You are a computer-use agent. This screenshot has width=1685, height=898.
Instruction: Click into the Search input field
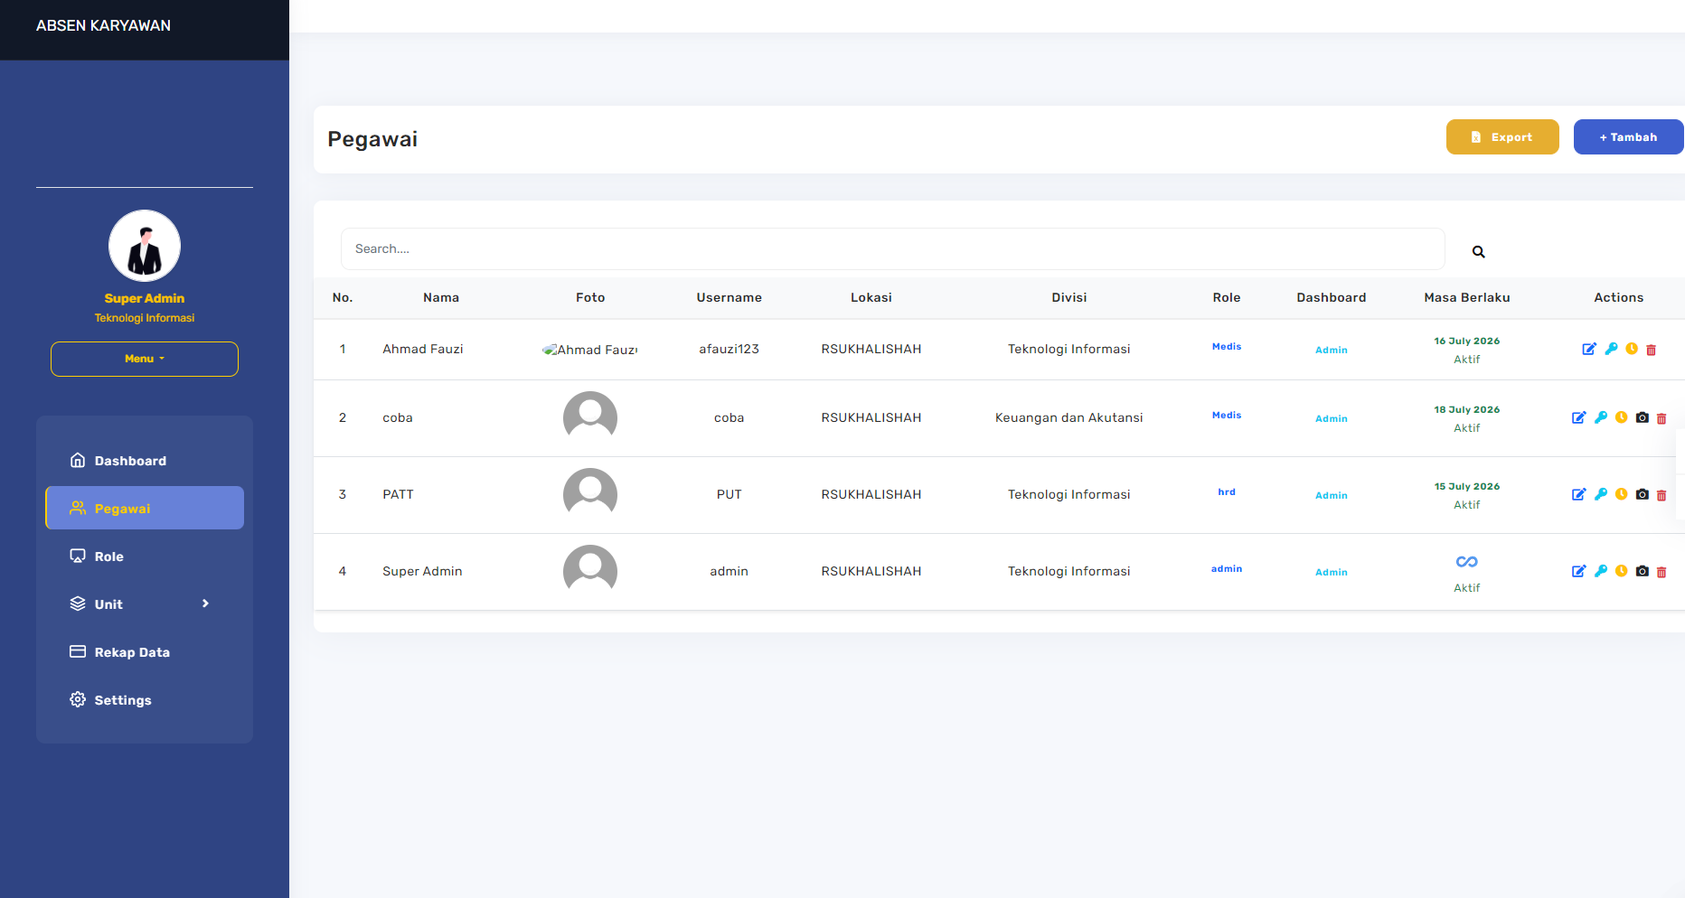(891, 249)
